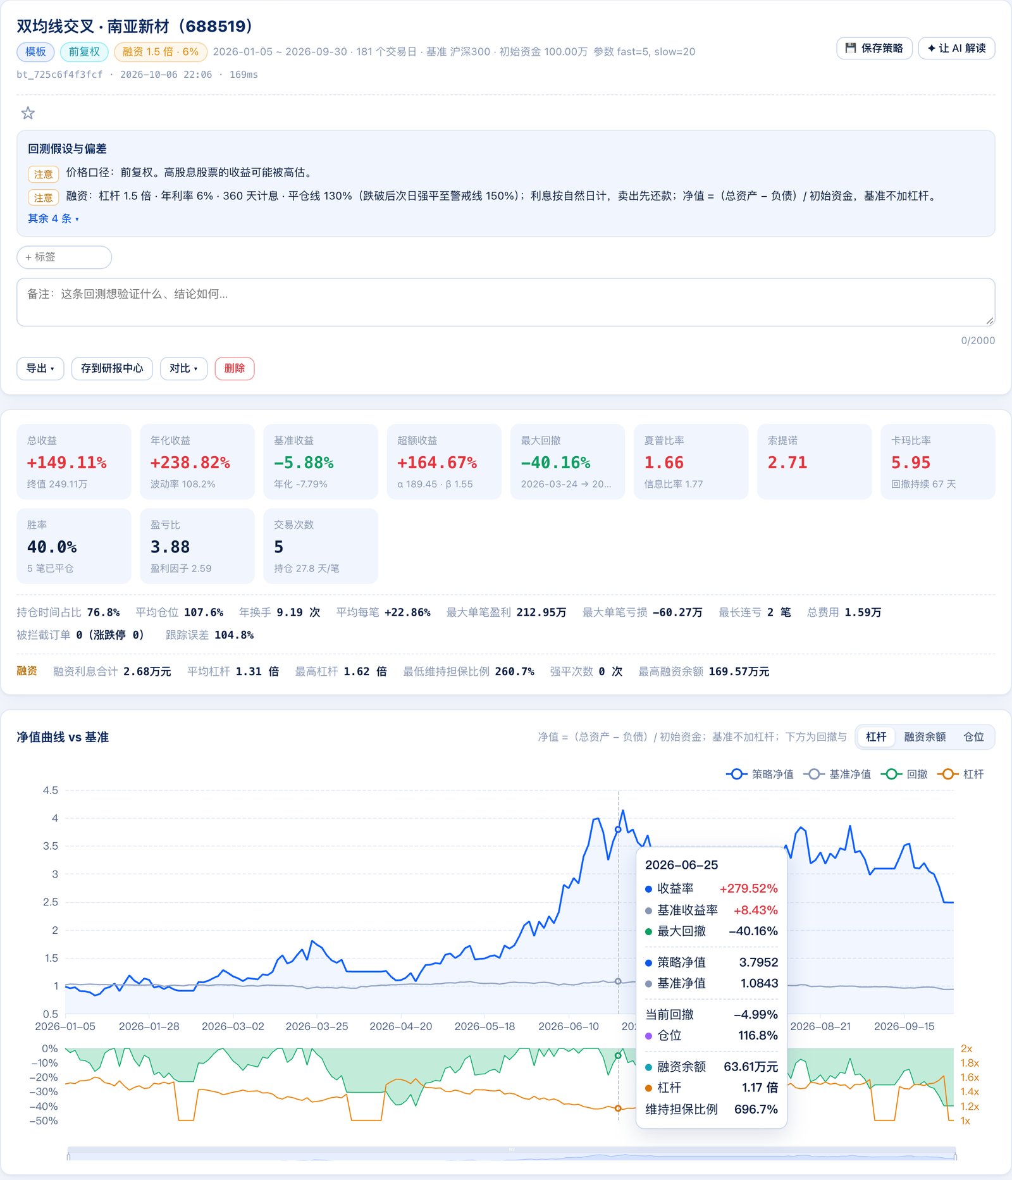Screen dimensions: 1012x1180
Task: Click the 总收益 +149.11% card
Action: pyautogui.click(x=73, y=462)
